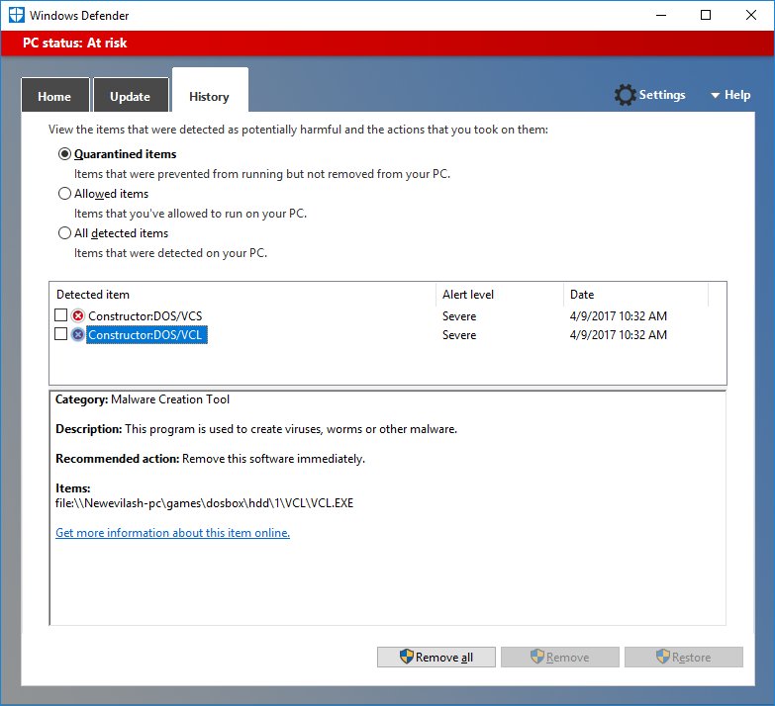Viewport: 775px width, 706px height.
Task: Select the Constructor:DOS/VCS row name
Action: point(145,316)
